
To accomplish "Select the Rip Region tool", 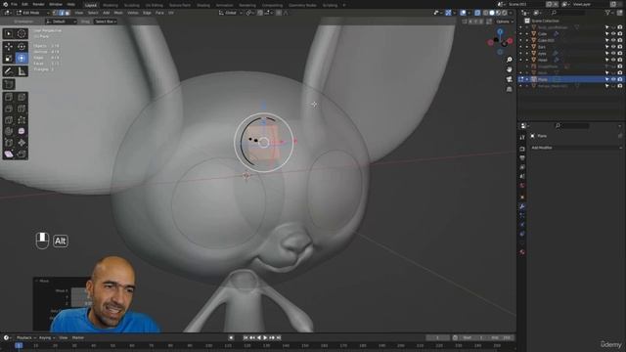I will point(22,154).
